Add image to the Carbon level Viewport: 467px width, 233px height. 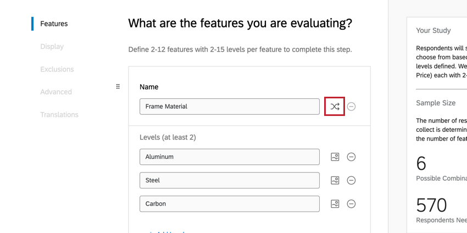click(335, 204)
